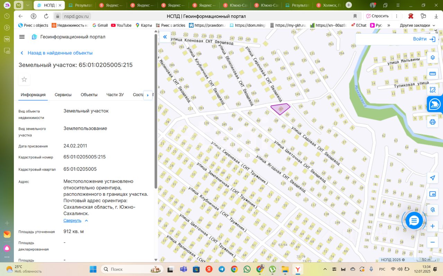Screen dimensions: 443x276
Task: Print the current map view
Action: coord(432,122)
